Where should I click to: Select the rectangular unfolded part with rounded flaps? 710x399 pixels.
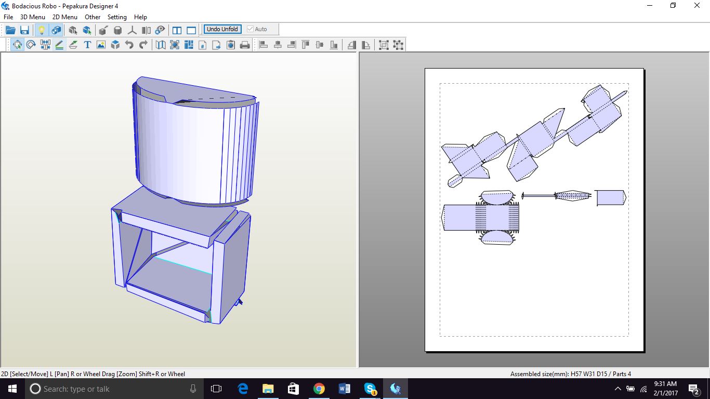click(481, 217)
